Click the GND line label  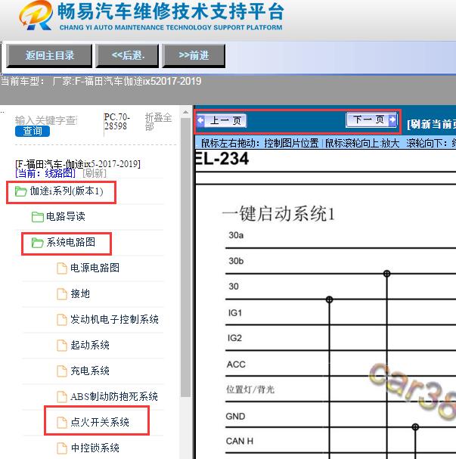pos(235,416)
